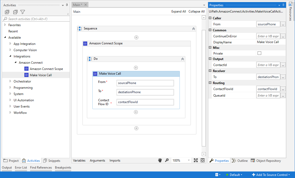This screenshot has height=178, width=295.
Task: Open the Error List tab
Action: pyautogui.click(x=21, y=168)
